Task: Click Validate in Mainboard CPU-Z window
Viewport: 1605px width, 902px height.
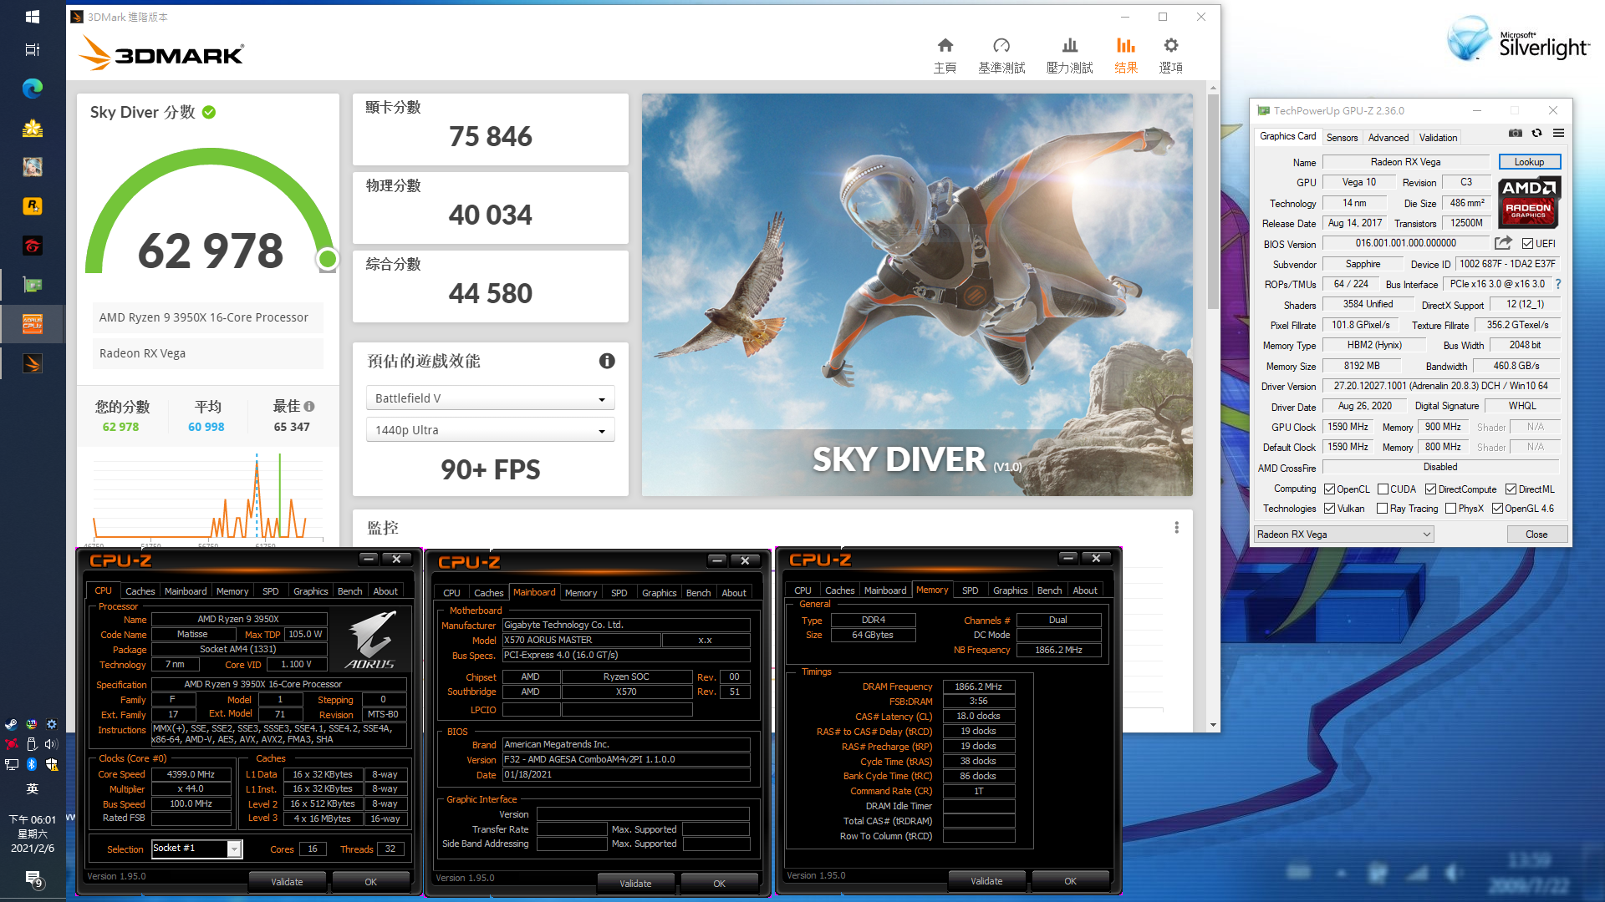Action: click(635, 884)
